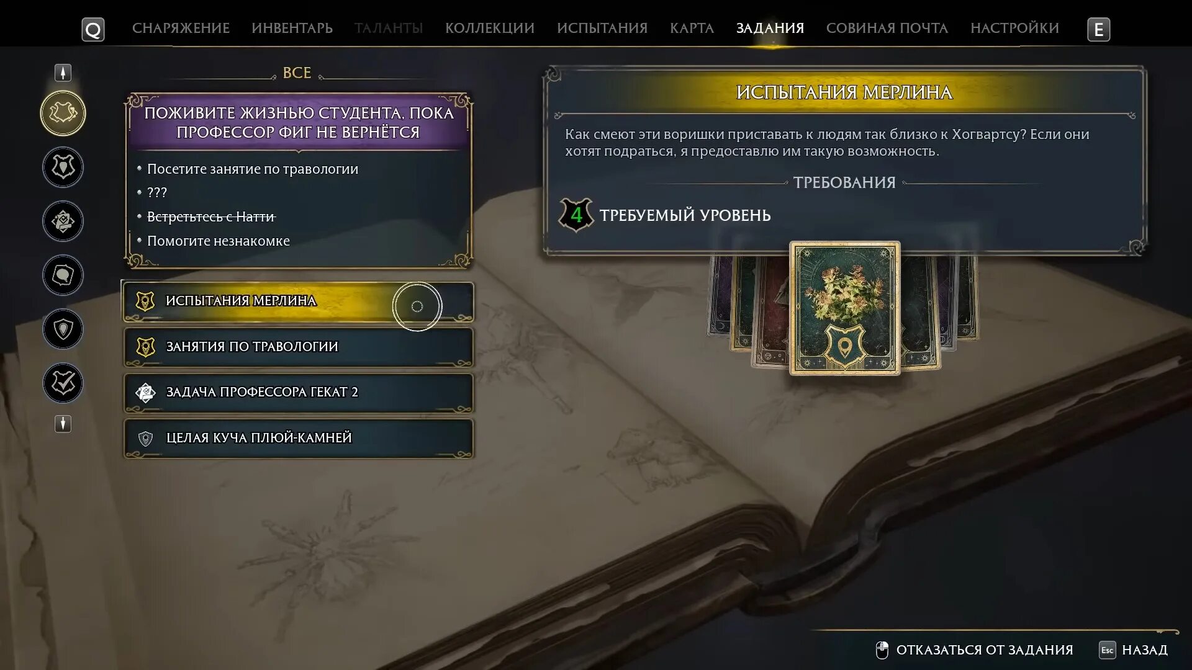Select the assignments filter icon in sidebar
The height and width of the screenshot is (670, 1192).
coord(63,221)
